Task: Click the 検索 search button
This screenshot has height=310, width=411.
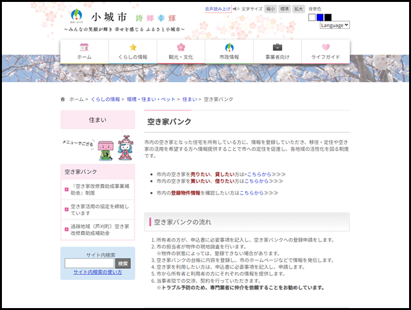Action: (123, 263)
